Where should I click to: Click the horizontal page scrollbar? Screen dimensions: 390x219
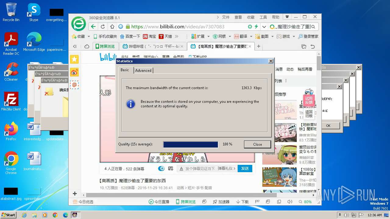[181, 195]
